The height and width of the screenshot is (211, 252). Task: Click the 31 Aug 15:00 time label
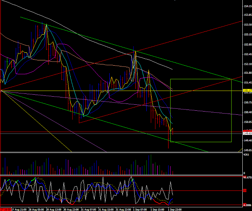pyautogui.click(x=106, y=209)
